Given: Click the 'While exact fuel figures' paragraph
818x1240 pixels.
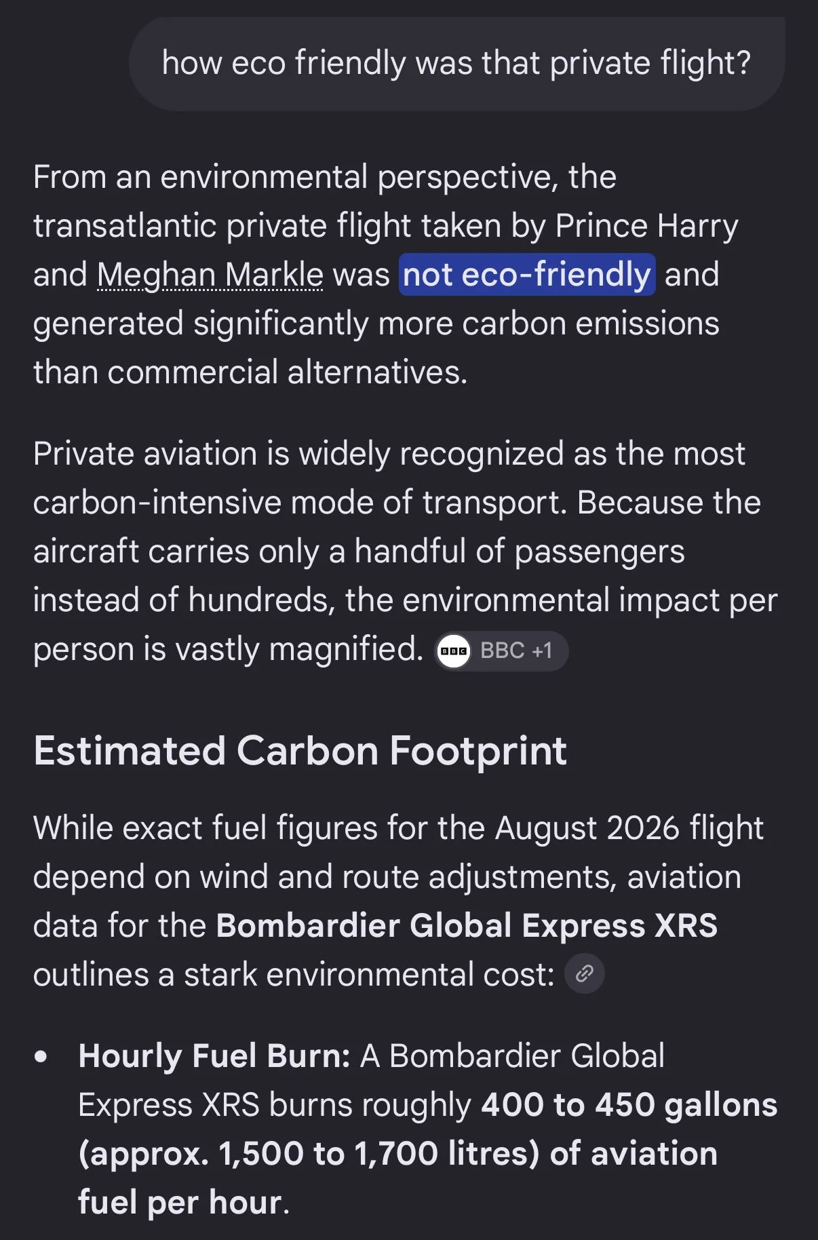Looking at the screenshot, I should [x=399, y=901].
